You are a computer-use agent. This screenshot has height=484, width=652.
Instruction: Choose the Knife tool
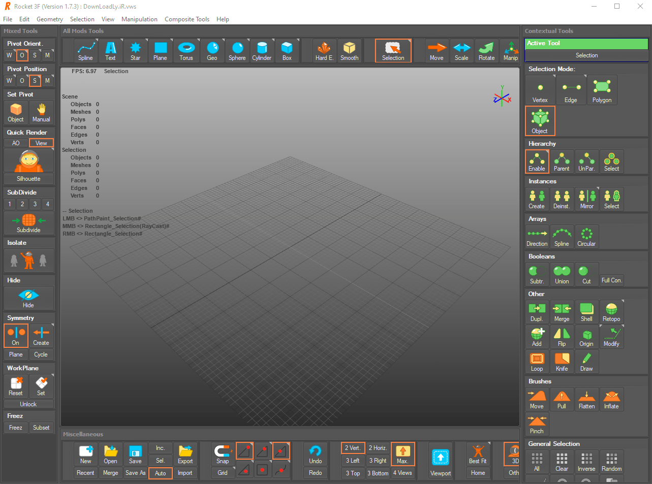(562, 362)
